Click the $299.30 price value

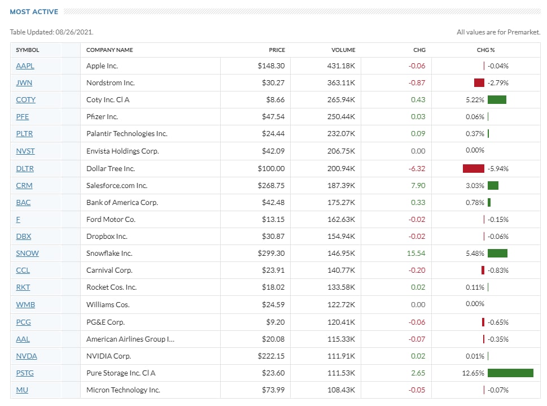(x=271, y=253)
